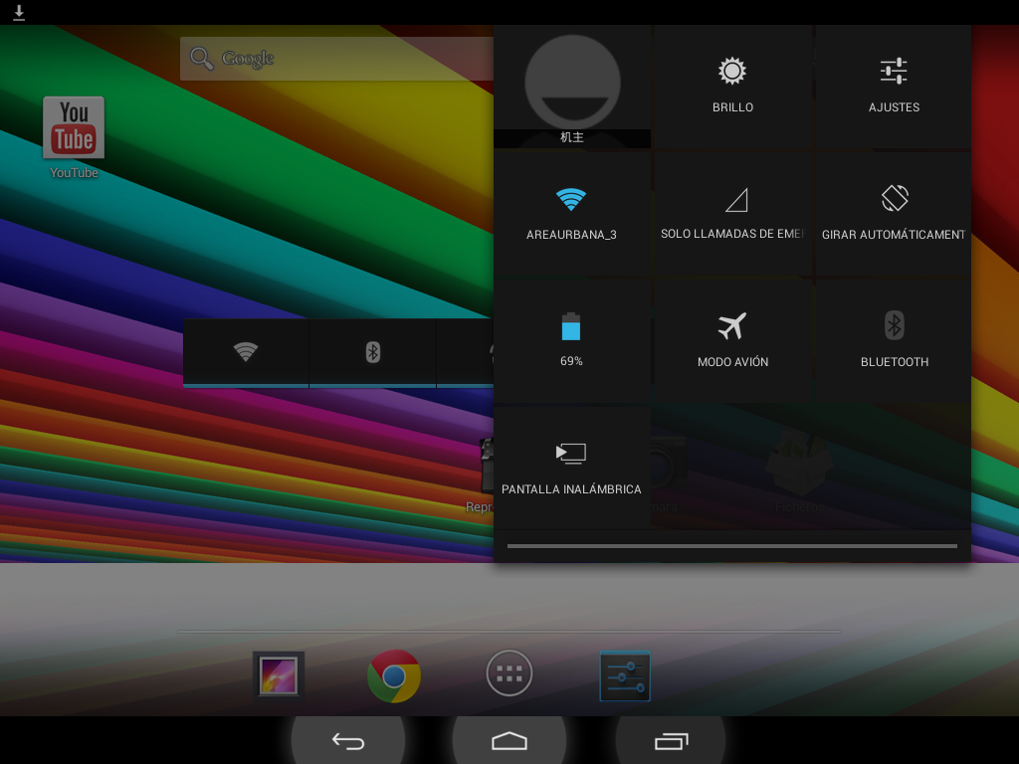Open the YouTube app icon
Image resolution: width=1019 pixels, height=764 pixels.
point(74,129)
